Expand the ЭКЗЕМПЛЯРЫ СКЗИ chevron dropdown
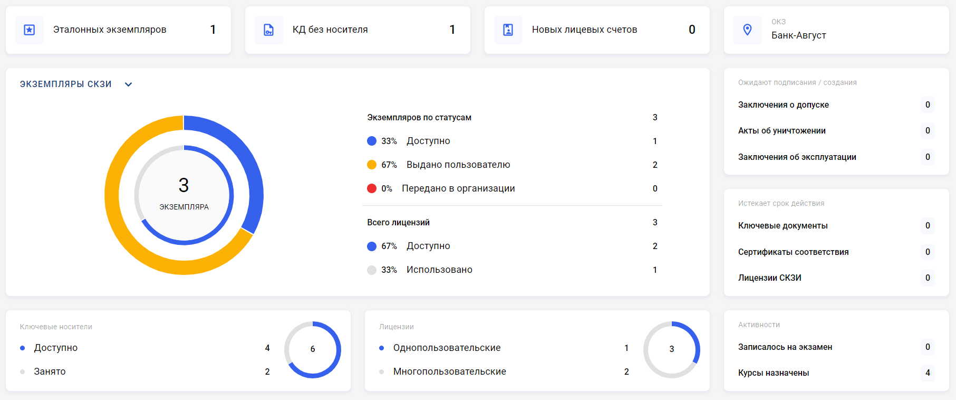Viewport: 956px width, 400px height. [x=128, y=84]
